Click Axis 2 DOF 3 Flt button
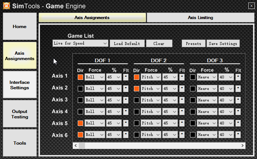 coord(238,88)
